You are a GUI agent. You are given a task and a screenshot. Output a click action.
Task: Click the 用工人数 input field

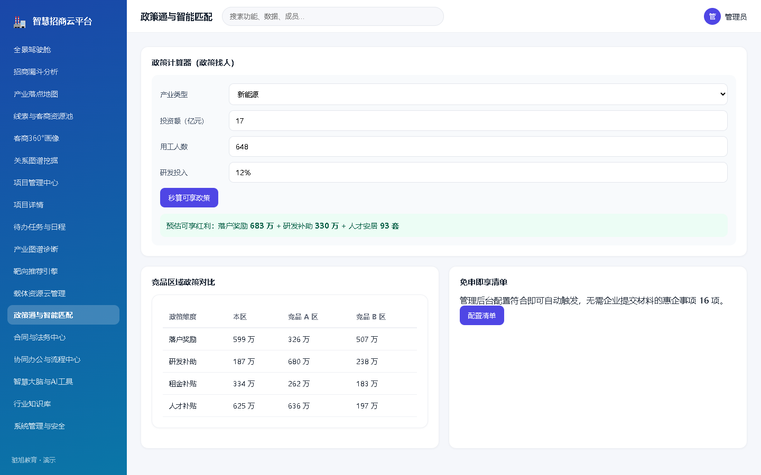tap(478, 147)
